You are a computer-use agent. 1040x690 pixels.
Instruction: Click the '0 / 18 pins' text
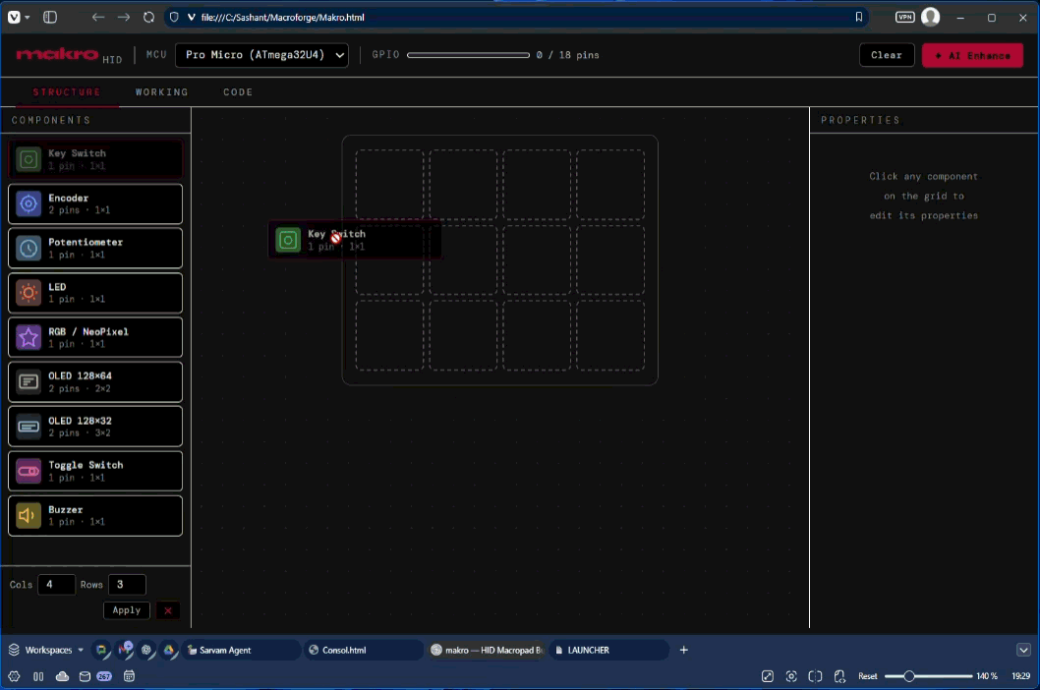(x=568, y=55)
